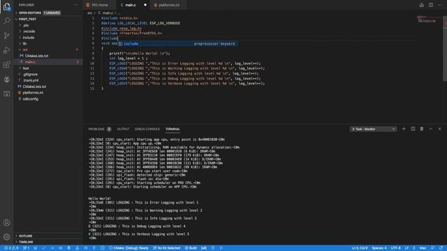The image size is (447, 251).
Task: Click Ln 5, Col 9 cursor position indicator
Action: pos(360,248)
